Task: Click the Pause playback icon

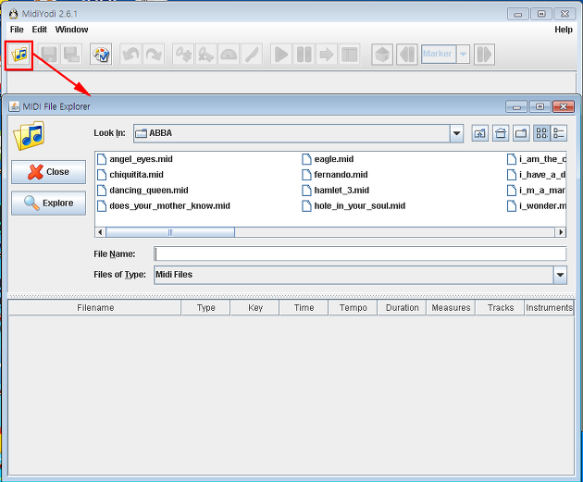Action: 304,55
